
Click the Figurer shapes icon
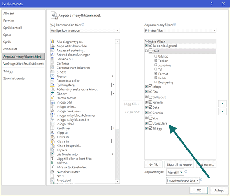tap(52, 76)
